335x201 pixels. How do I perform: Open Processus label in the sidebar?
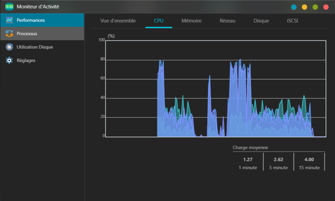[x=27, y=33]
